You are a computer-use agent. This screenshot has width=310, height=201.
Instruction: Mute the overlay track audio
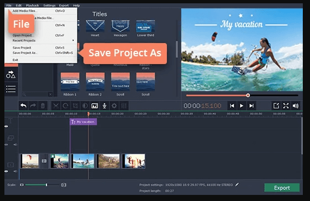(x=15, y=145)
